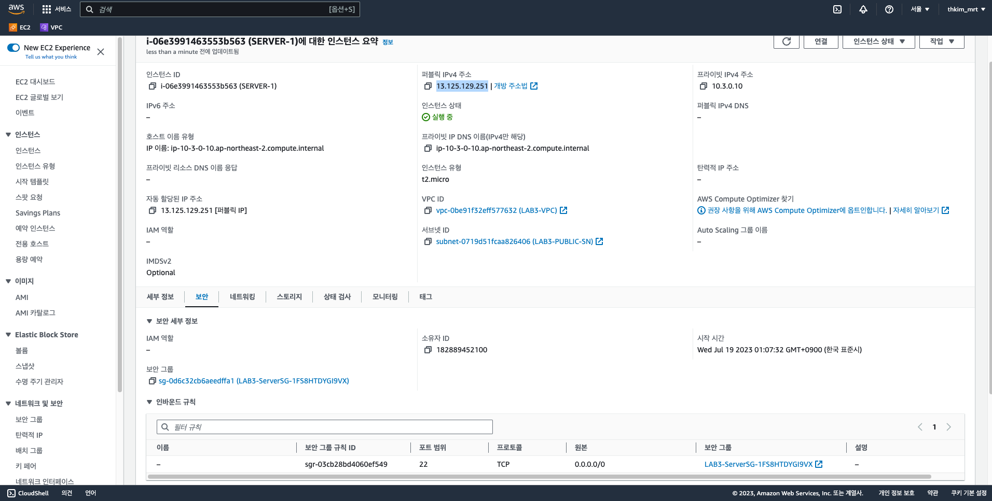Image resolution: width=992 pixels, height=501 pixels.
Task: Go to previous page of inbound rules
Action: 920,427
